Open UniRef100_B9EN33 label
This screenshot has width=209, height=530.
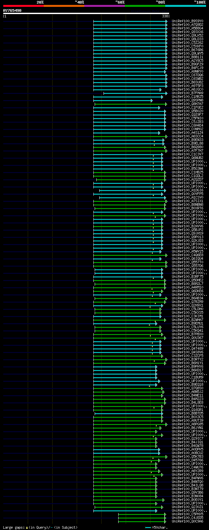pyautogui.click(x=187, y=140)
